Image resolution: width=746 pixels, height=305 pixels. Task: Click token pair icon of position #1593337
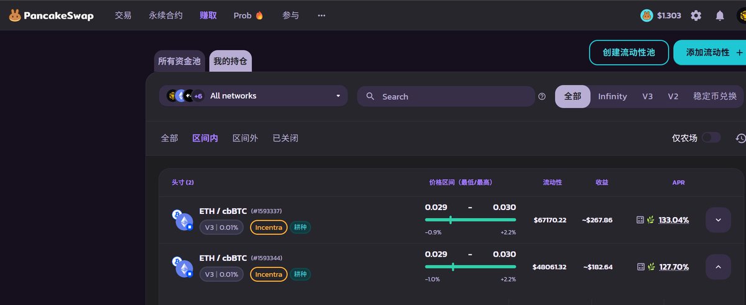(x=182, y=220)
